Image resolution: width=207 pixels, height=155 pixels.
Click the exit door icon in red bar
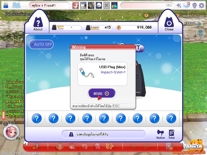(35, 146)
